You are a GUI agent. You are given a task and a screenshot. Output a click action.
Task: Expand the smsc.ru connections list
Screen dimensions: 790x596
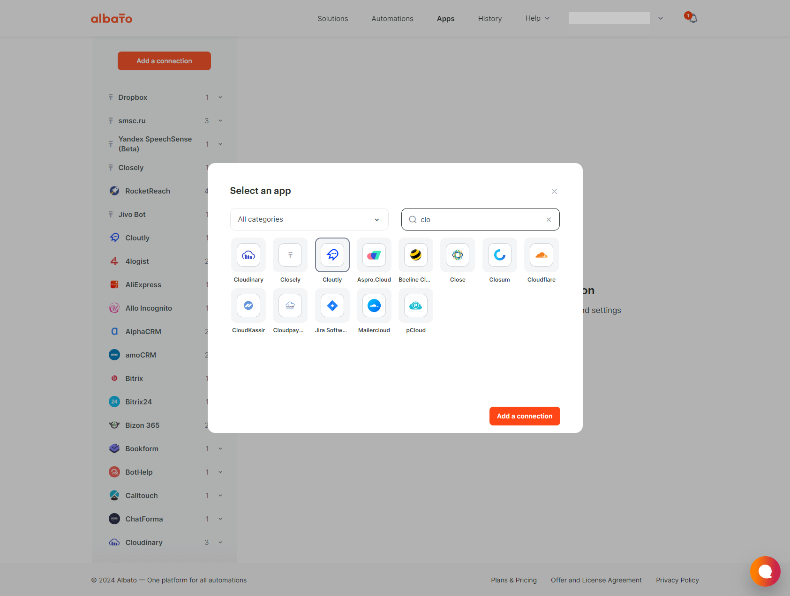220,121
